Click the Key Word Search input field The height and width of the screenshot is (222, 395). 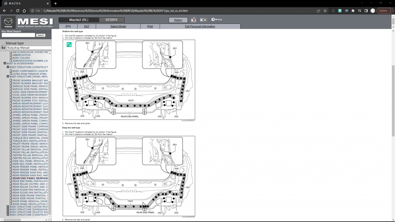[18, 35]
